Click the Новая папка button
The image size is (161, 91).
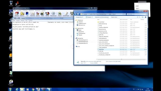pyautogui.click(x=114, y=17)
